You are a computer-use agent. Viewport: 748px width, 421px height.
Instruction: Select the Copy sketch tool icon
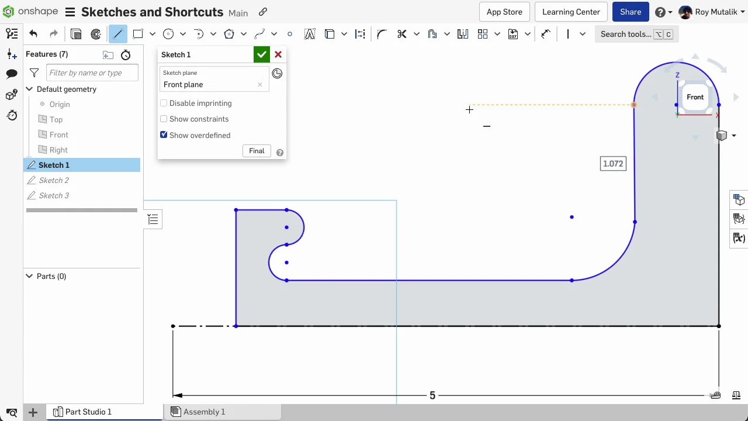pos(76,34)
